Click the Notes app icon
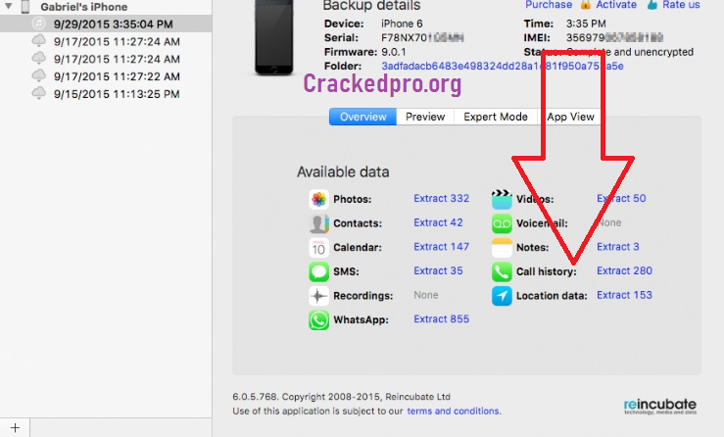Screen dimensions: 724x437 (502, 247)
